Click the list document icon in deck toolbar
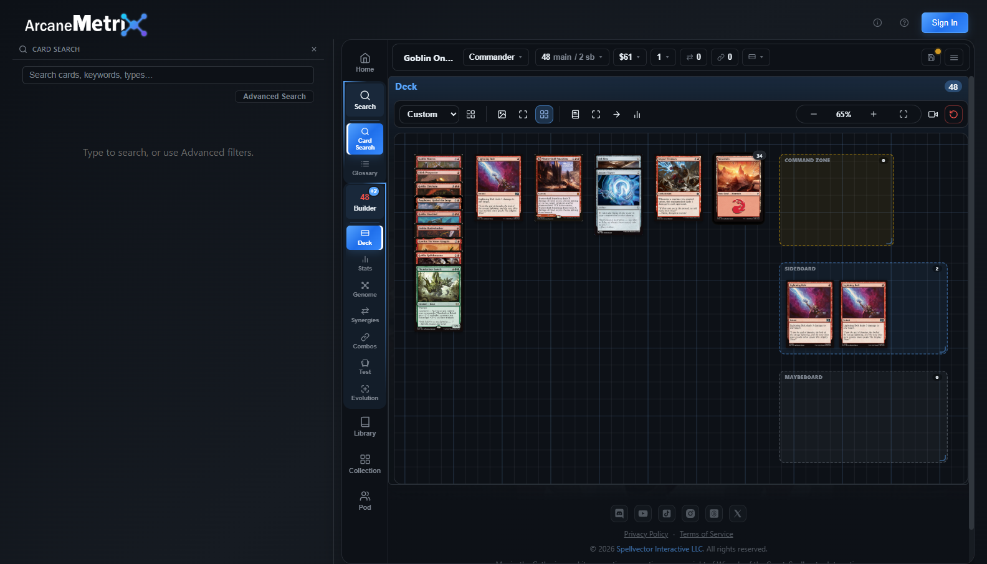This screenshot has width=987, height=564. click(x=575, y=114)
